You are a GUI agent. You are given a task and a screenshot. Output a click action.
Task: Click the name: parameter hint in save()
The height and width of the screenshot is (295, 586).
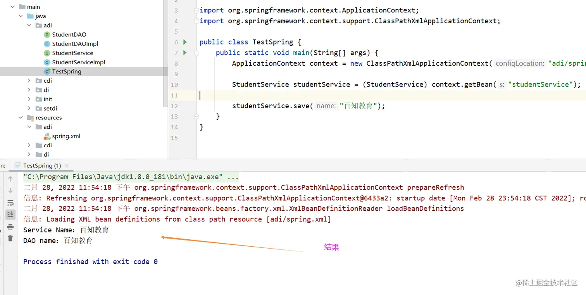(326, 106)
